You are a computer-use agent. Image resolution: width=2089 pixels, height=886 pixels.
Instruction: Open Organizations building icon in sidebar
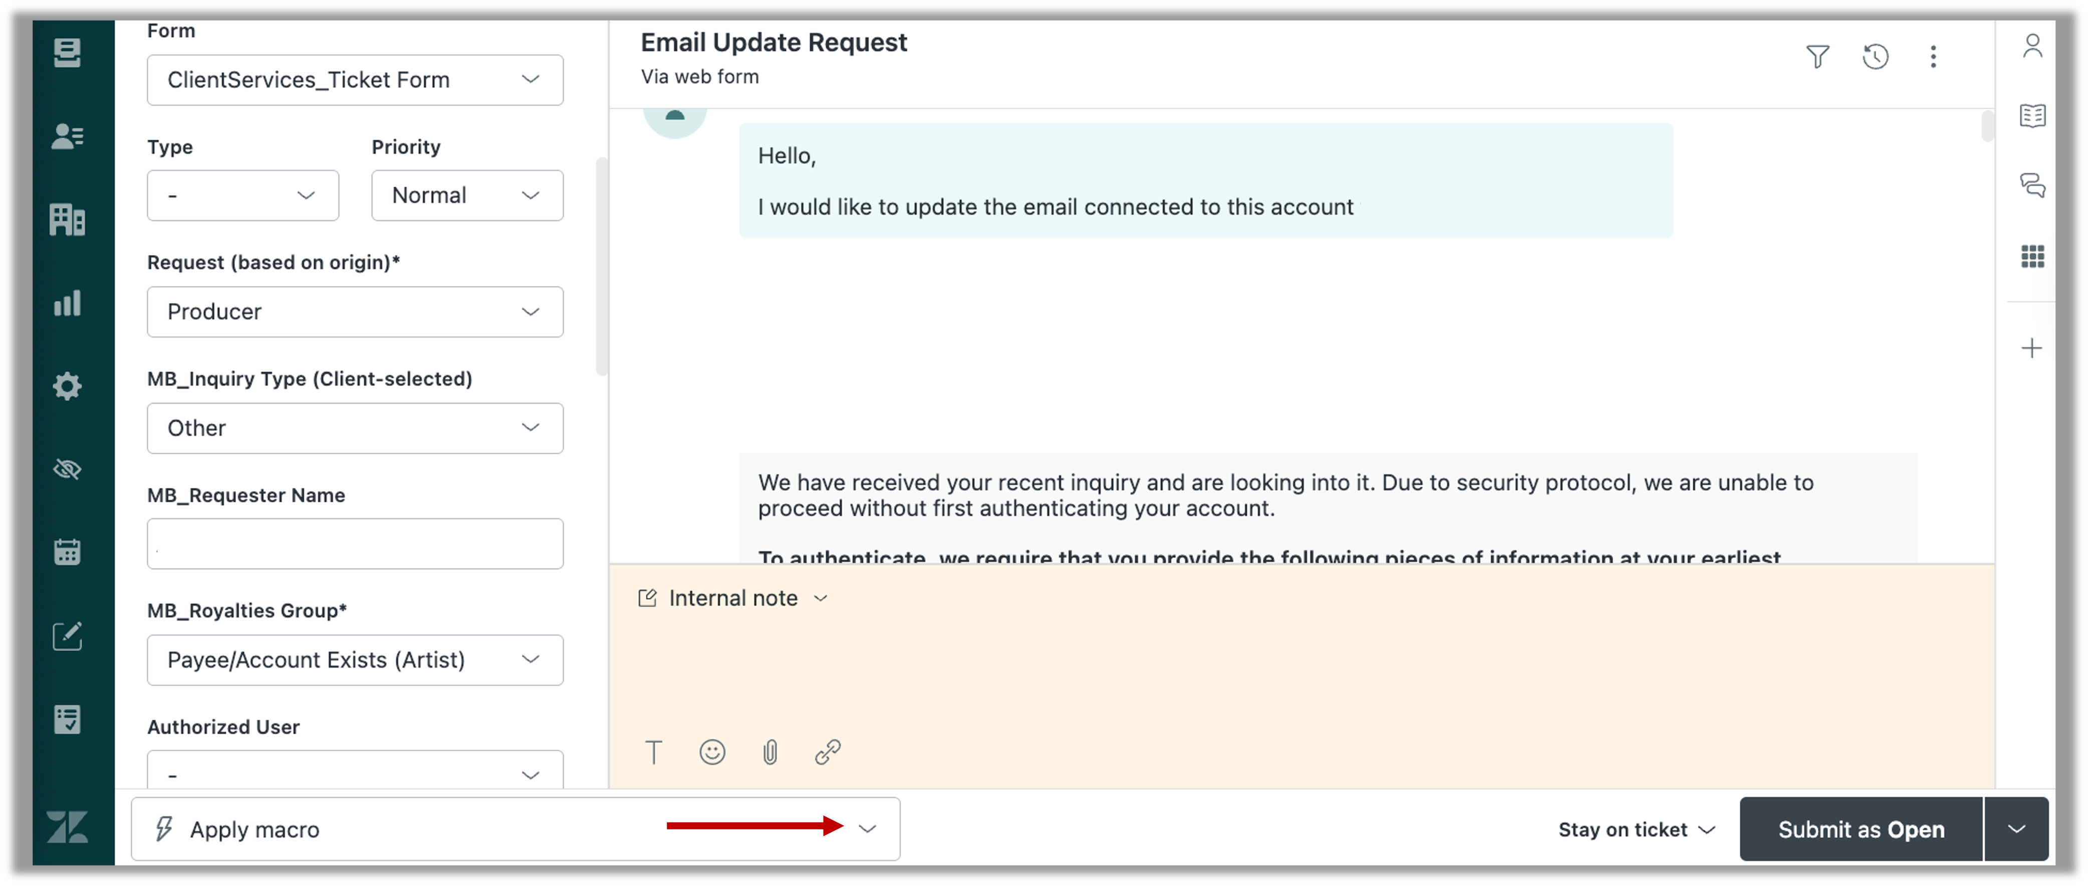(x=67, y=220)
